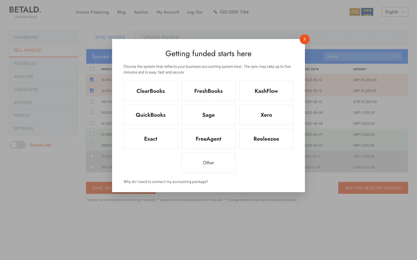Open Analysis in the sidebar

tap(44, 76)
